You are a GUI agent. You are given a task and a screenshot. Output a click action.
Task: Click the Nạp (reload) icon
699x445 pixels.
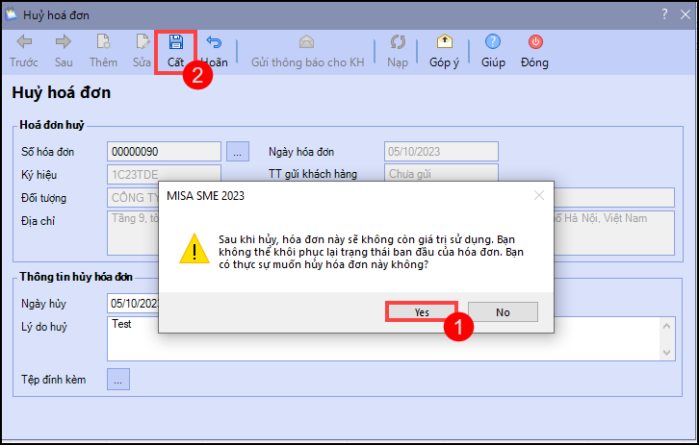click(x=397, y=42)
